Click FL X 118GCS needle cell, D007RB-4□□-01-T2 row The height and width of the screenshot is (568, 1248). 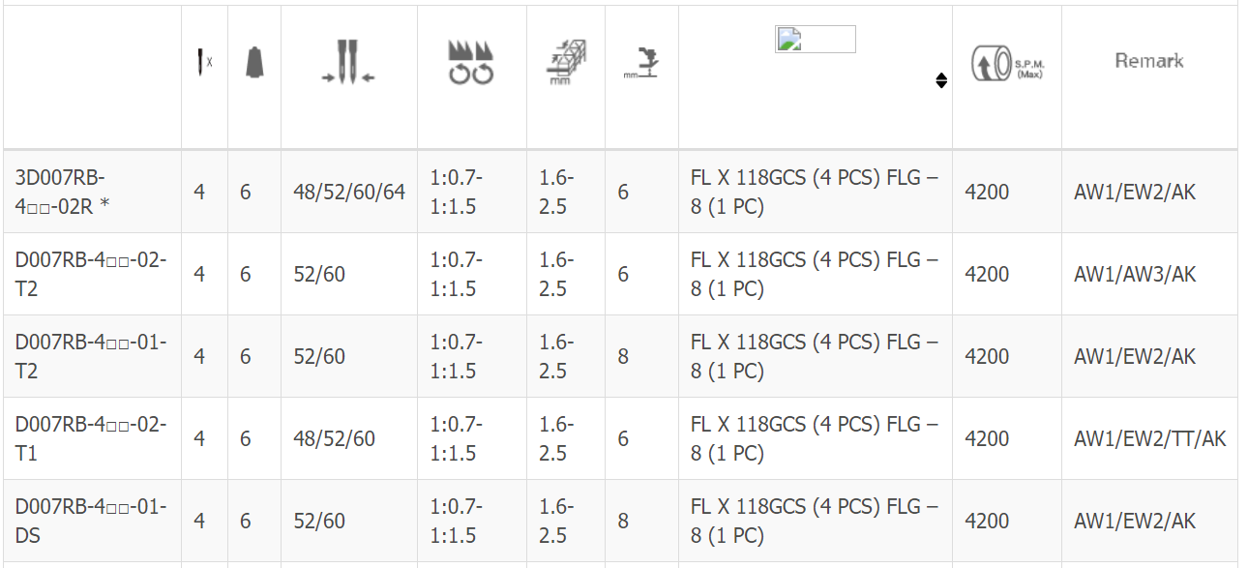[815, 356]
